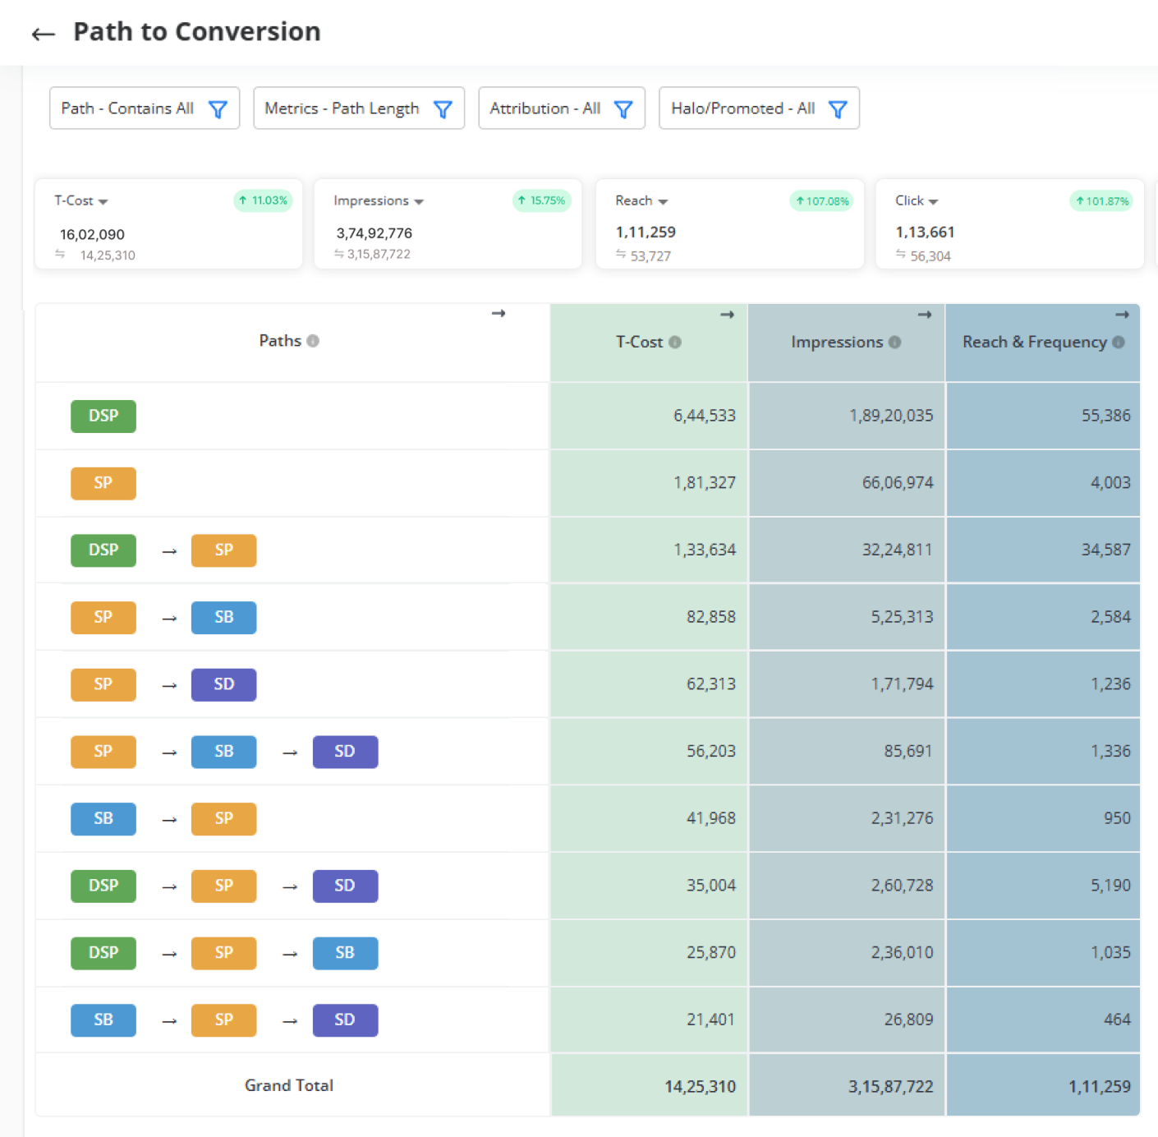1158x1137 pixels.
Task: Expand the T-Cost metric card dropdown
Action: tap(103, 201)
